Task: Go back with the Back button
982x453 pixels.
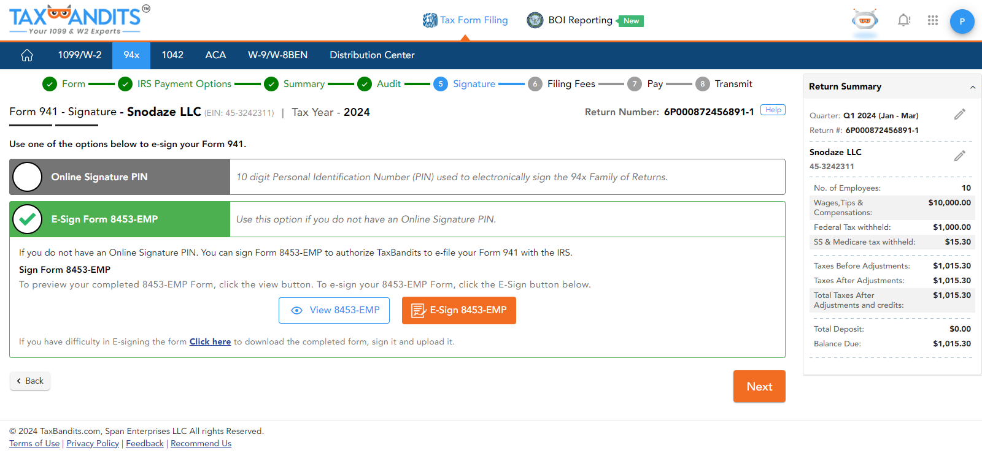Action: pyautogui.click(x=30, y=381)
